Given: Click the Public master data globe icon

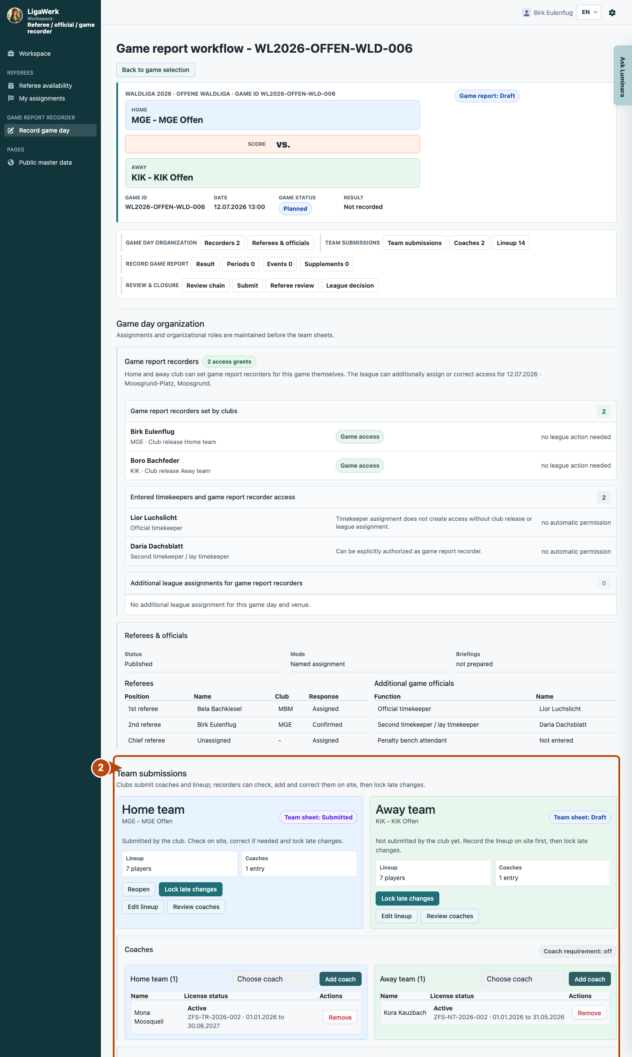Looking at the screenshot, I should (x=11, y=162).
